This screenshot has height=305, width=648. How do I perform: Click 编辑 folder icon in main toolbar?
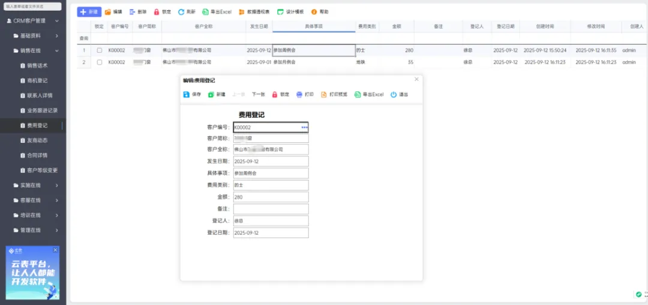(x=108, y=12)
